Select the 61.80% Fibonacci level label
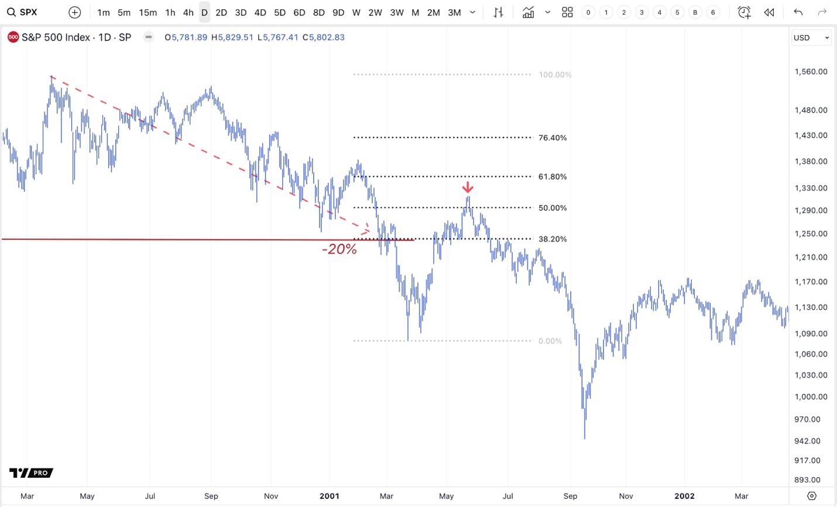837x507 pixels. pos(553,176)
